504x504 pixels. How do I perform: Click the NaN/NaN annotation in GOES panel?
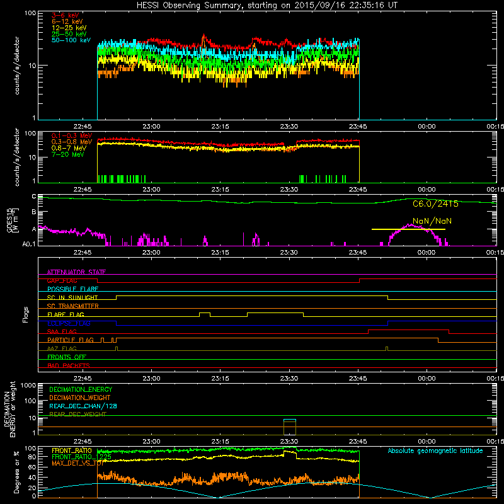click(432, 221)
